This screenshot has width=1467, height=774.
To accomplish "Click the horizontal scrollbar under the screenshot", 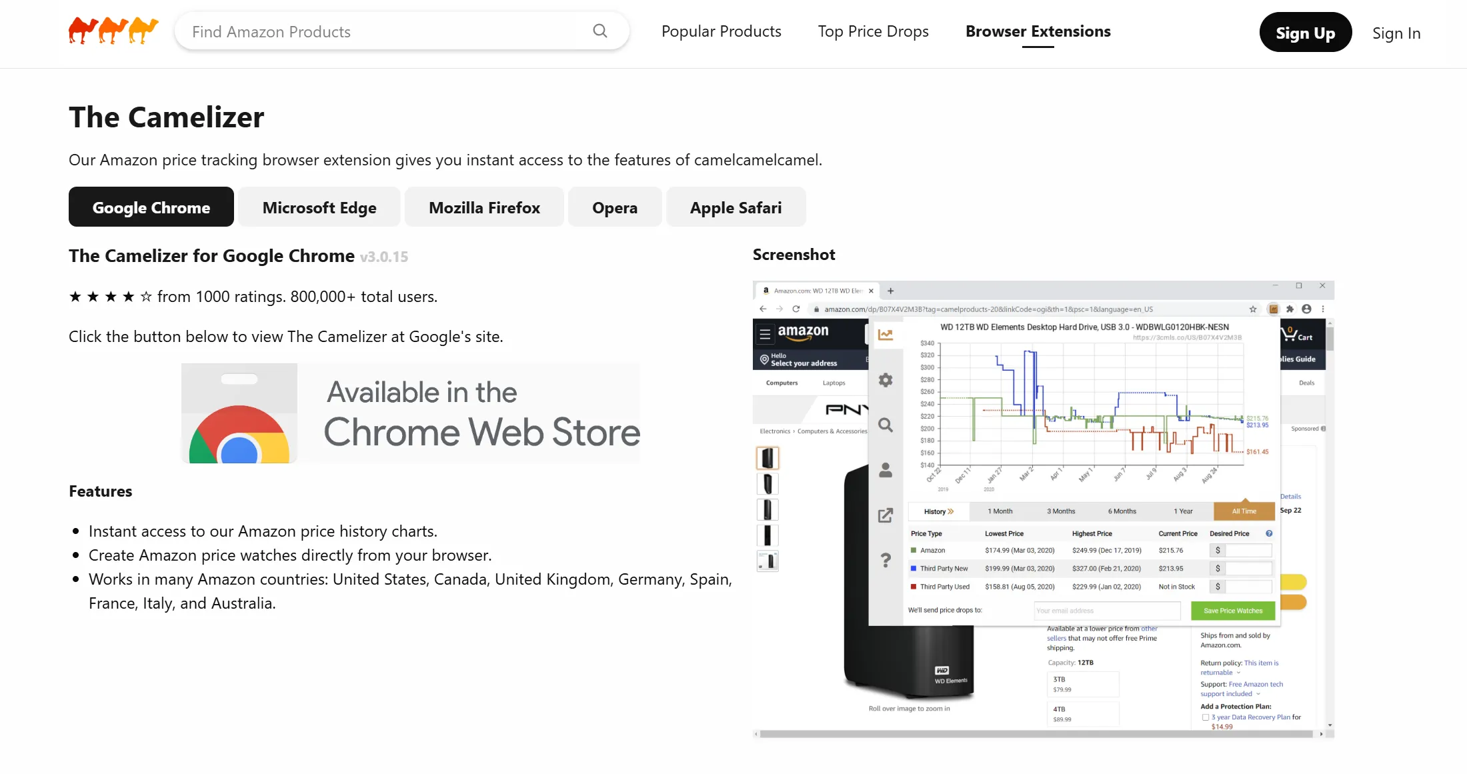I will (1036, 734).
